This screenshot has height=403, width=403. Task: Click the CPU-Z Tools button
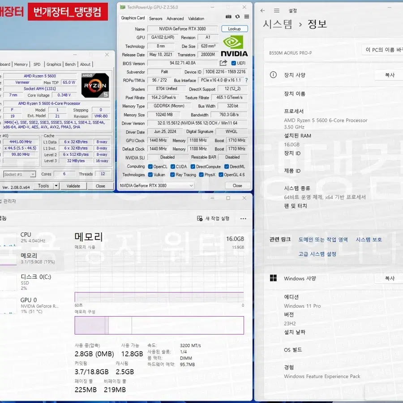43,186
